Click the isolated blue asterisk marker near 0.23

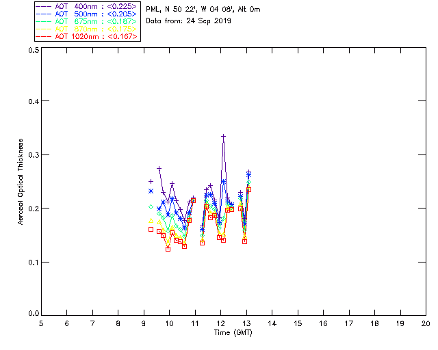151,191
